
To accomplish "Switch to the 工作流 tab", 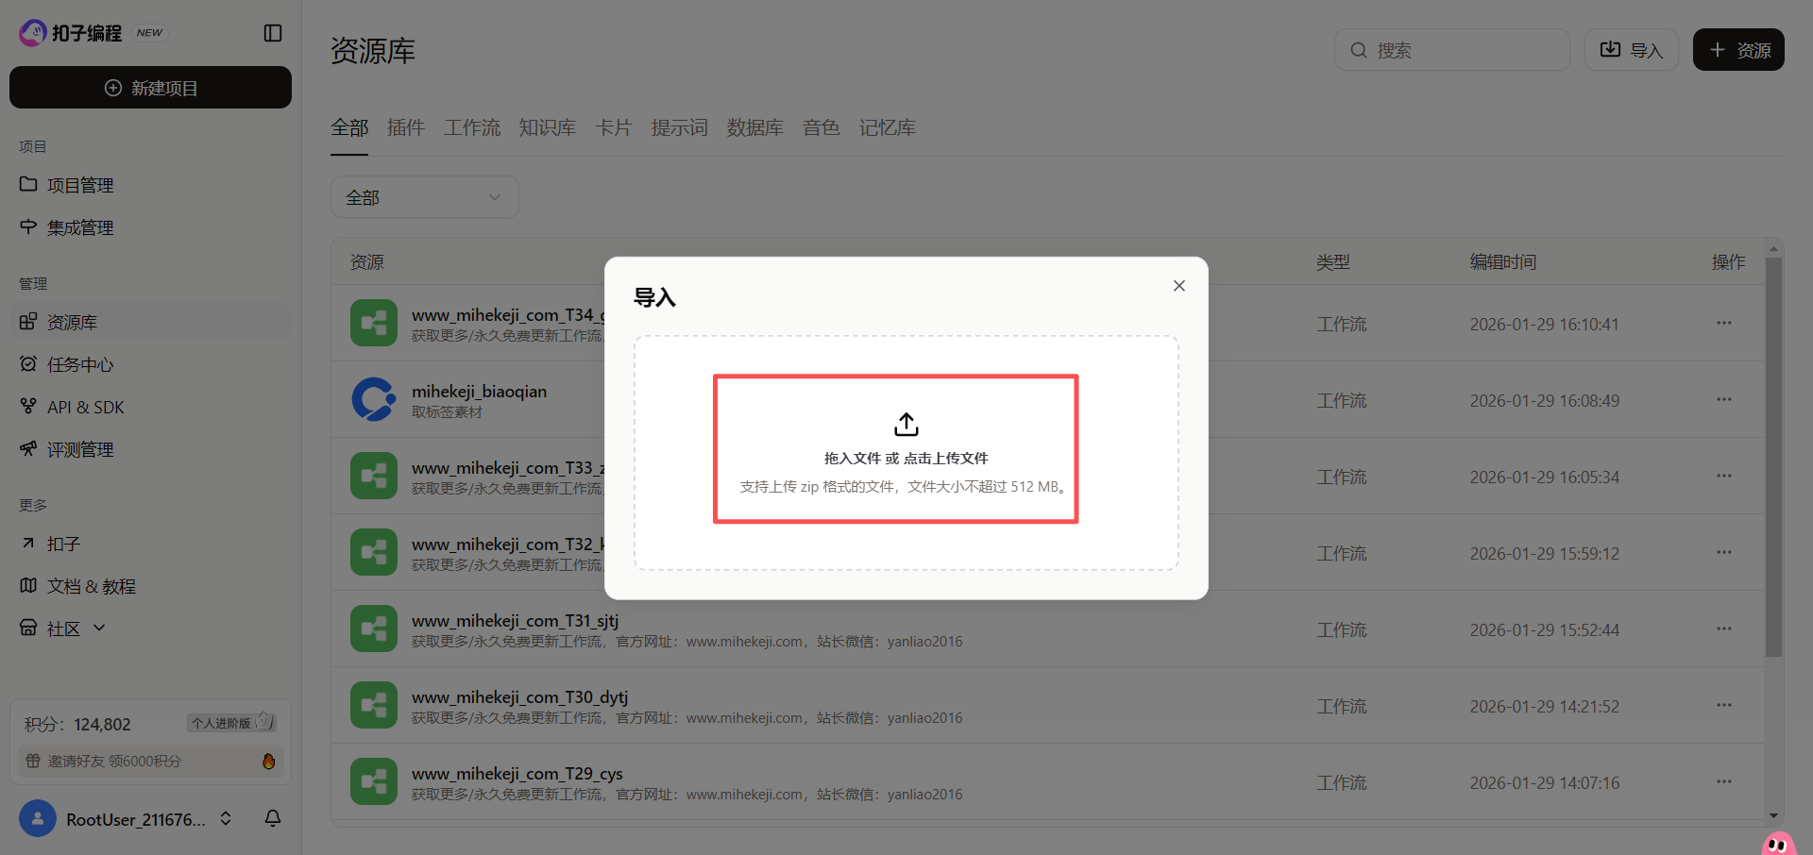I will [472, 127].
